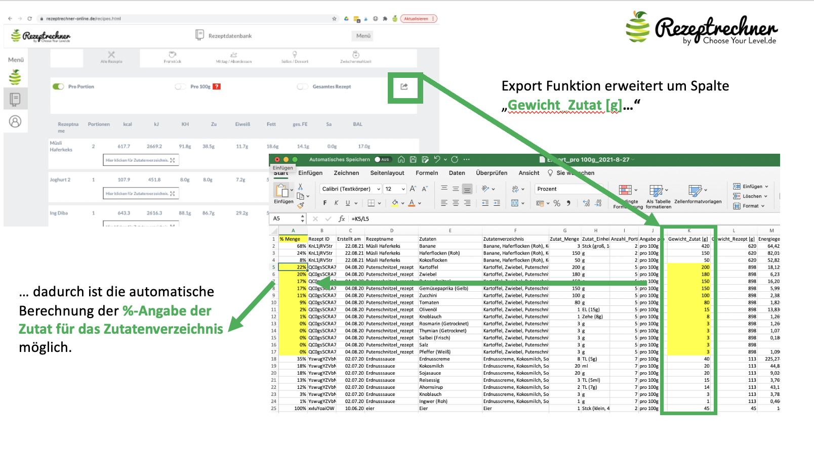Open the user profile icon in the left menu
The width and height of the screenshot is (814, 449).
[x=15, y=121]
